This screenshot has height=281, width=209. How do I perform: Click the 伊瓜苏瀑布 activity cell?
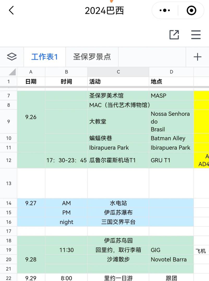118,213
